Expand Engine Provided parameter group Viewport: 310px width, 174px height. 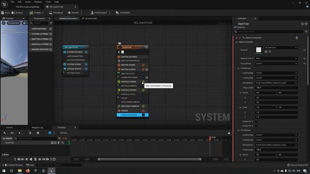point(30,49)
